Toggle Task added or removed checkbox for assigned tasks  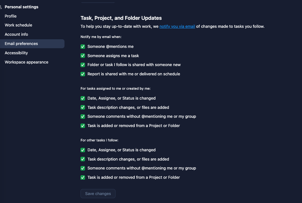click(83, 126)
